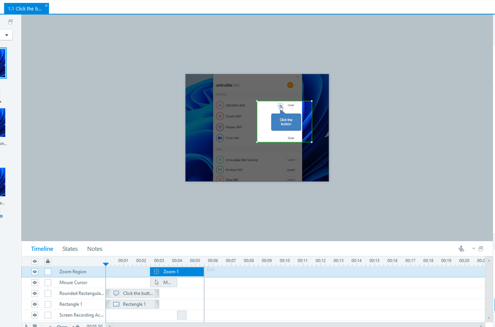Image resolution: width=495 pixels, height=327 pixels.
Task: Hide the Mouse Cursor layer
Action: point(35,282)
